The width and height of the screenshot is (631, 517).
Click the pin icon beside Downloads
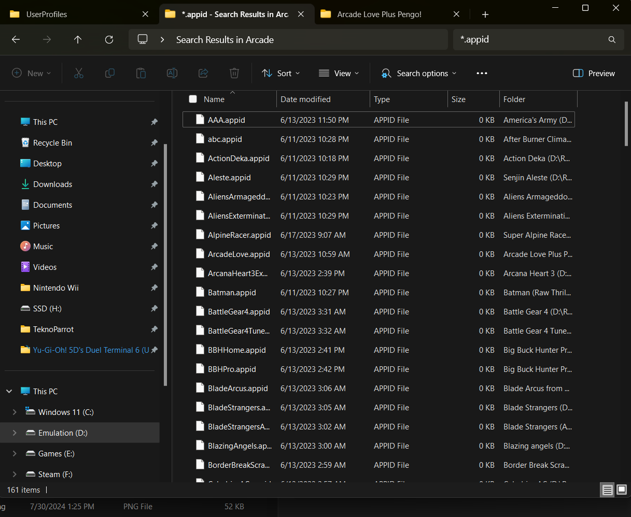point(154,184)
